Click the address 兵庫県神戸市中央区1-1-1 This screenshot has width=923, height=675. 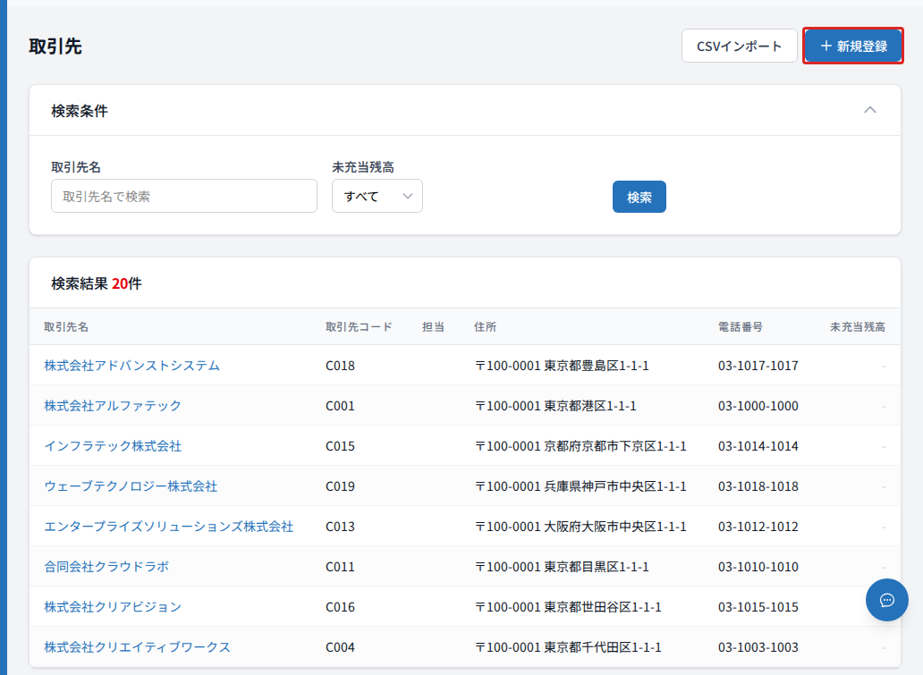(615, 486)
